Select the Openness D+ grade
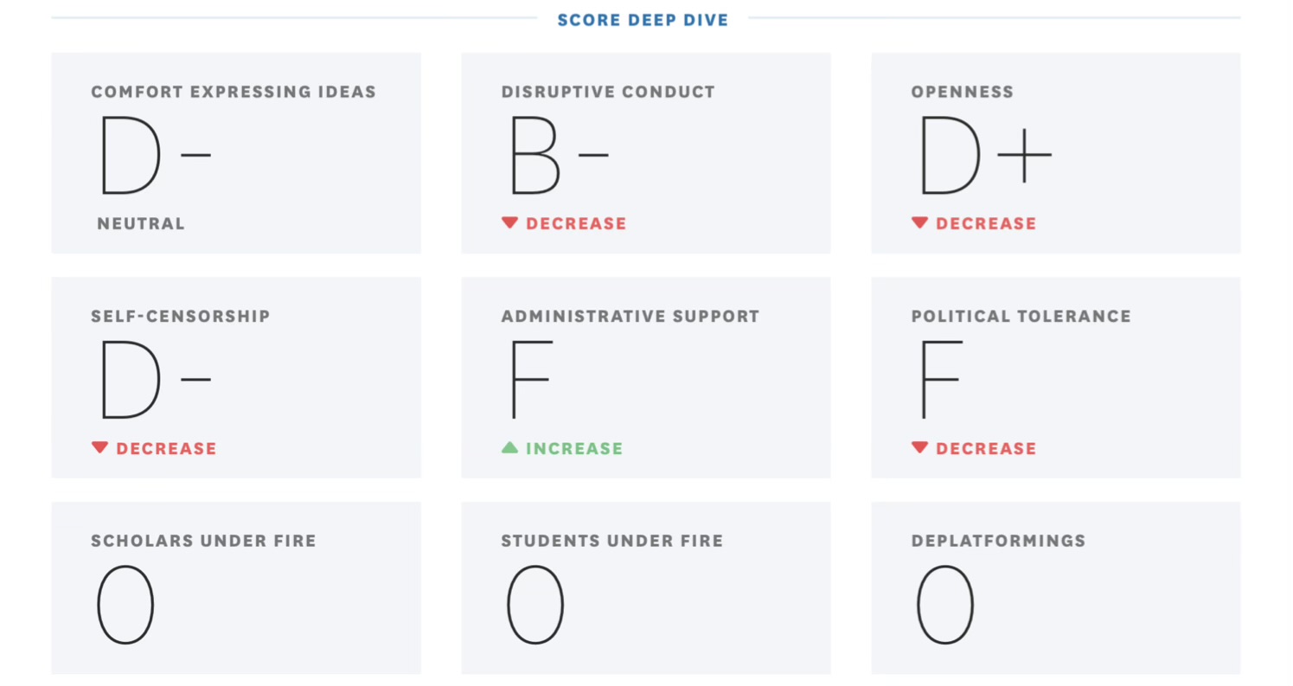1293x686 pixels. coord(983,156)
